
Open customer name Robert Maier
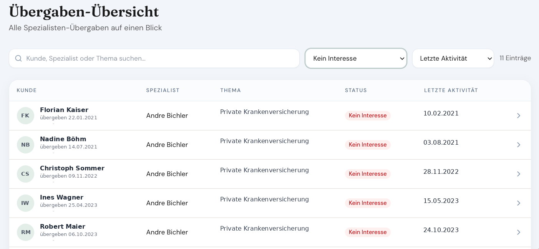pos(63,226)
